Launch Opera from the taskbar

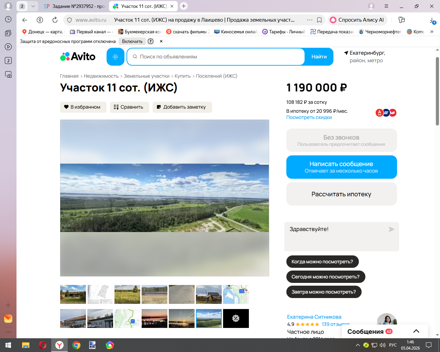pyautogui.click(x=43, y=345)
